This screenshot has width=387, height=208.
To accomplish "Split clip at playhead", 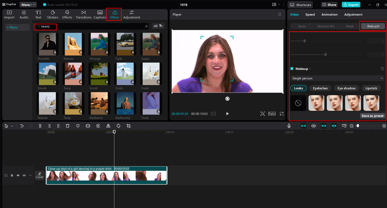I will point(40,126).
